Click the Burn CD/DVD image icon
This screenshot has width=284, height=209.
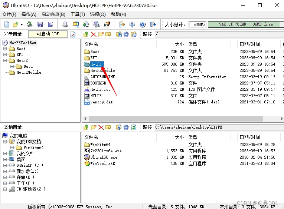tap(107, 24)
